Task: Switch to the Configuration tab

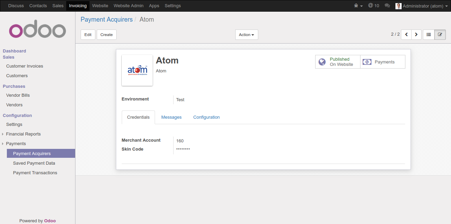Action: 206,117
